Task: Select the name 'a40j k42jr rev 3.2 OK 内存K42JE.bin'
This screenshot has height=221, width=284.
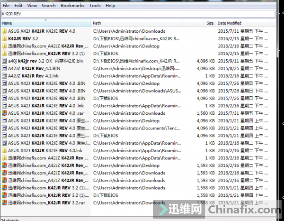Action: (45, 61)
